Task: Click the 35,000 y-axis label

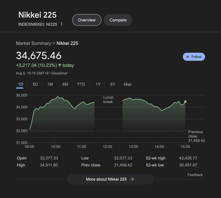Action: click(x=22, y=95)
